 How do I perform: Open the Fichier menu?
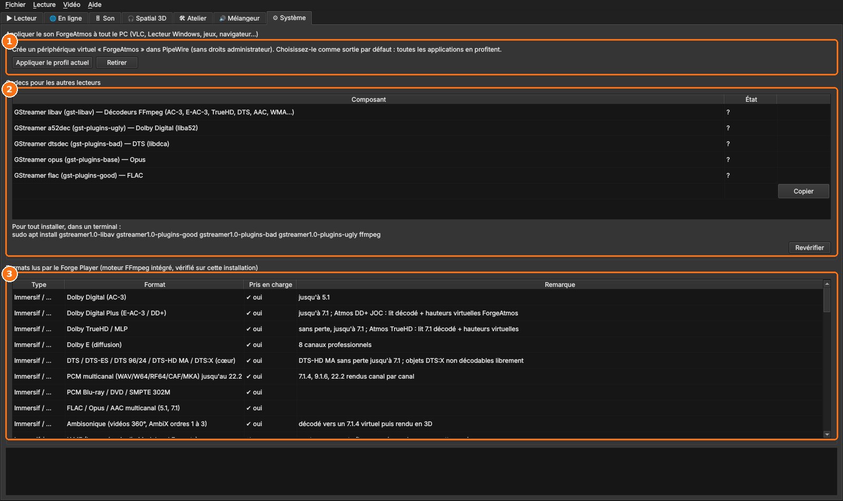pos(15,5)
